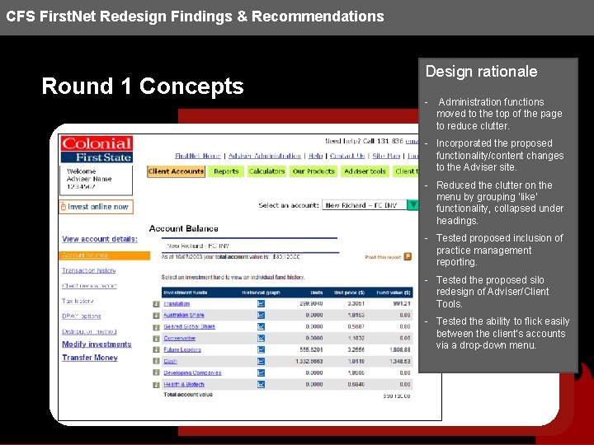Open the Health & Biotech fund link
The image size is (594, 445).
[x=184, y=385]
